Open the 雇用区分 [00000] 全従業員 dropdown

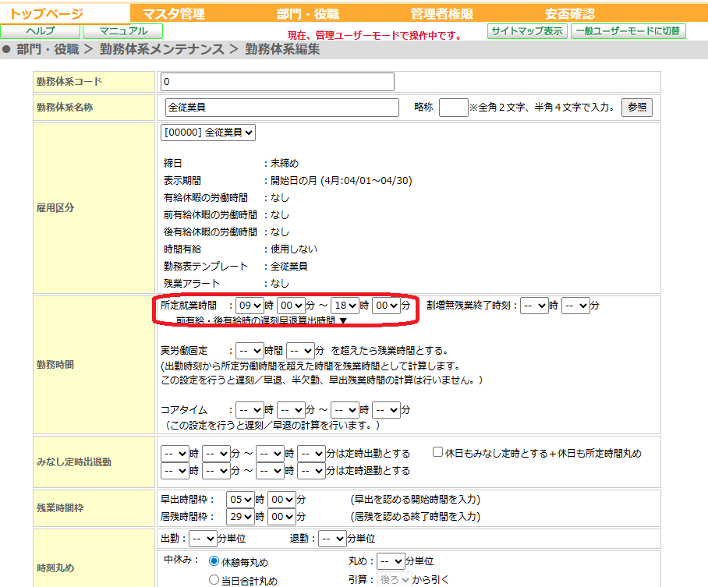(x=208, y=133)
